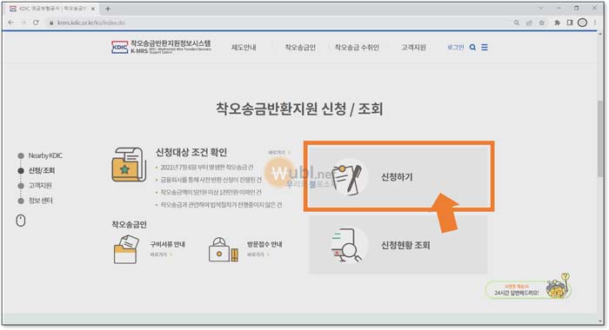Open the 제도안내 menu
609x330 pixels.
[x=244, y=47]
